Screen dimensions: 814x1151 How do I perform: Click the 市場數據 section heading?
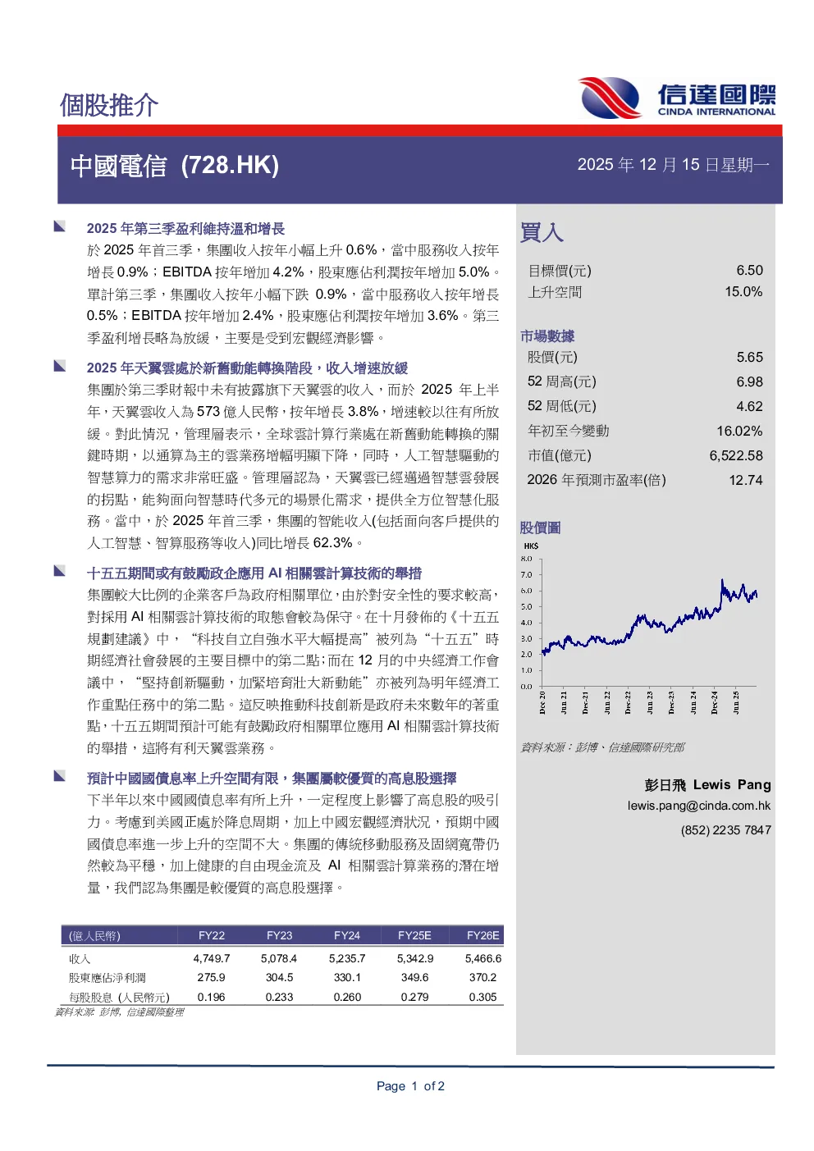coord(547,336)
